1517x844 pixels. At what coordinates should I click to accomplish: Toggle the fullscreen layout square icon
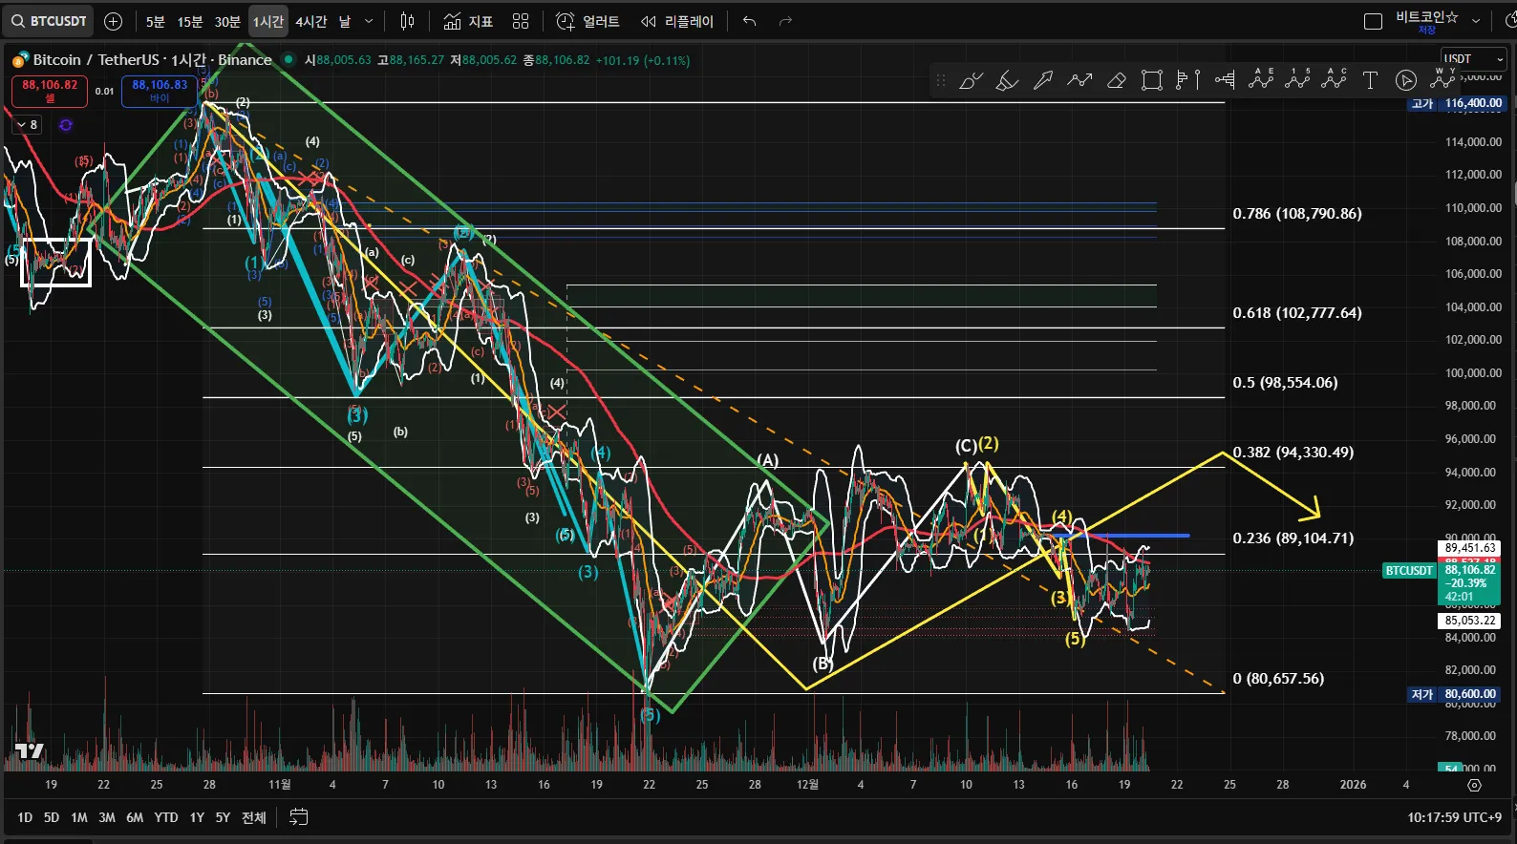coord(1373,21)
